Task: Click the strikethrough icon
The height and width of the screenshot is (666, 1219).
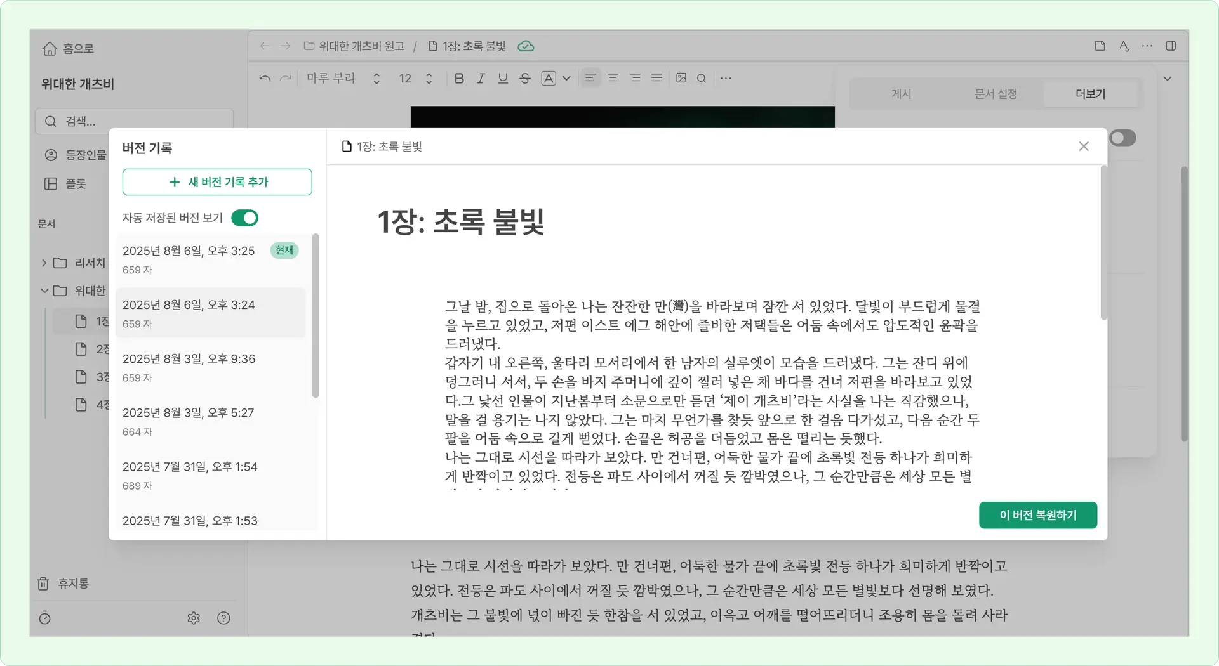Action: pos(525,78)
